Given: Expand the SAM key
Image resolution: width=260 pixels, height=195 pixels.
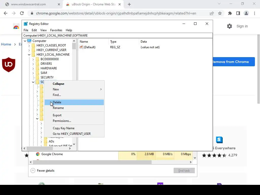Looking at the screenshot, I should tap(33, 73).
